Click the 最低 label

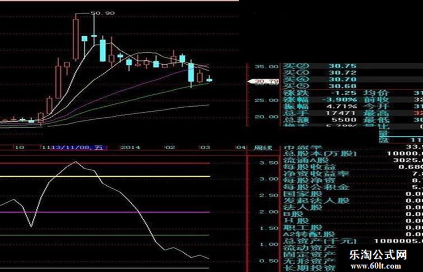click(376, 120)
